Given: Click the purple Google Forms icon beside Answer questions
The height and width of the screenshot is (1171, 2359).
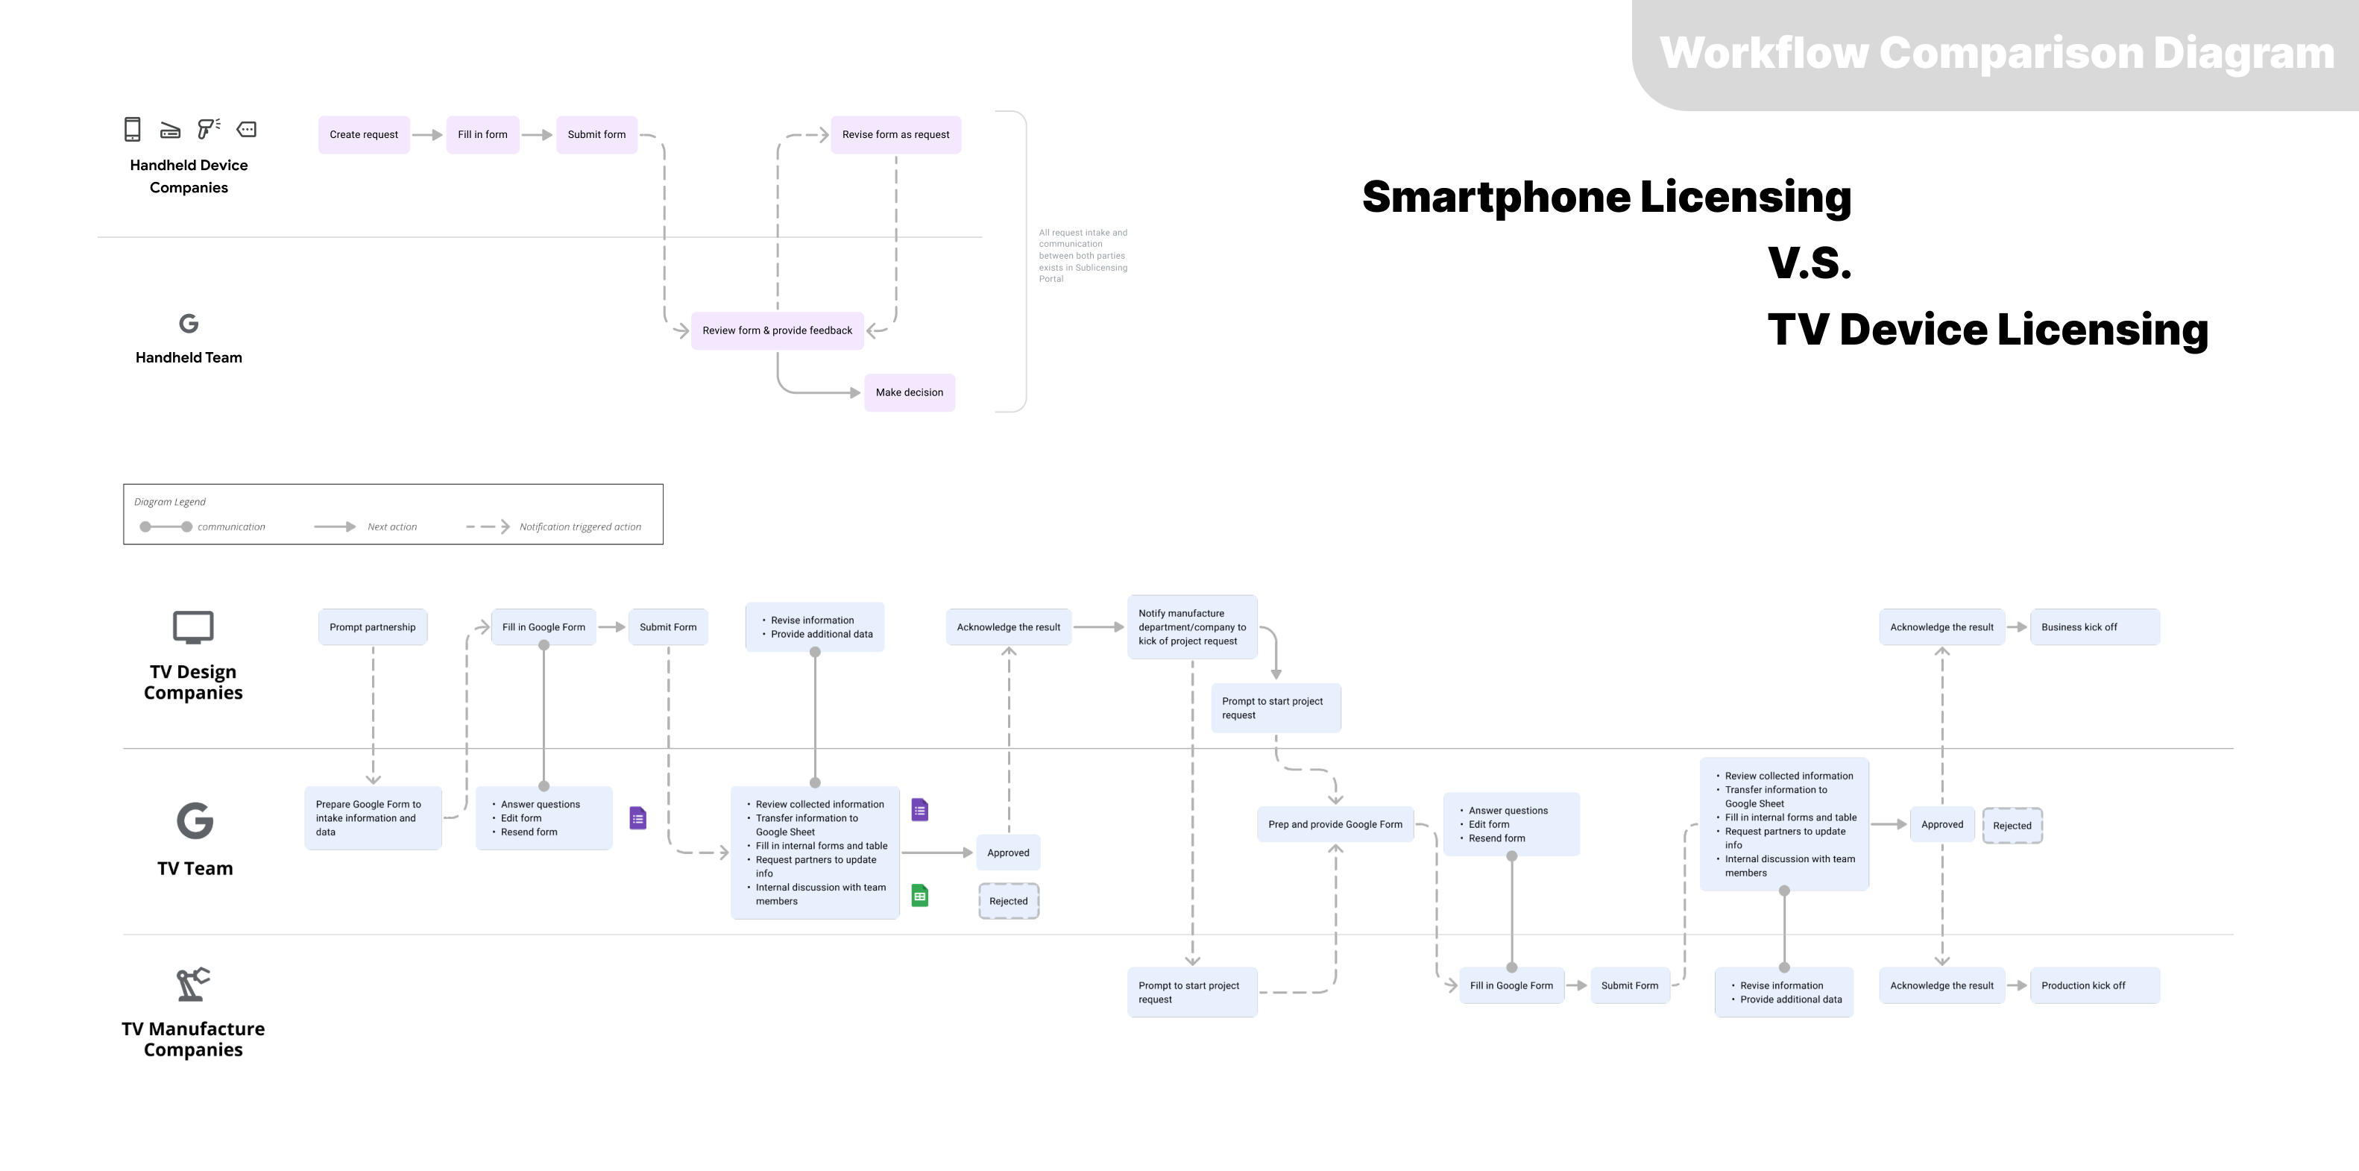Looking at the screenshot, I should pos(638,818).
